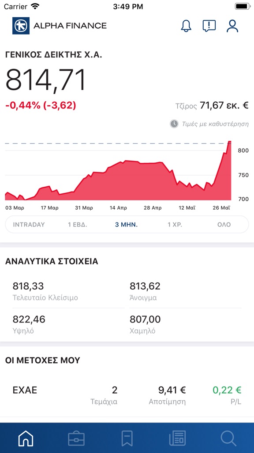Open the Home tab in bottom navigation
The height and width of the screenshot is (453, 254).
coord(26,438)
